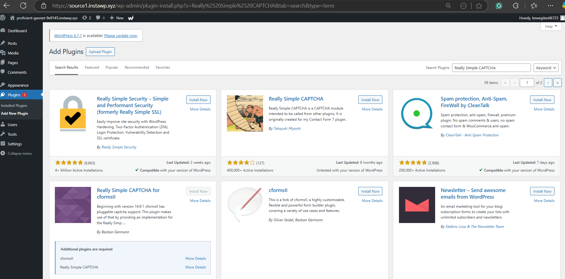Open More Details for Really Simple CAPTCHA

[372, 109]
